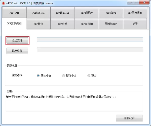This screenshot has height=126, width=151.
Task: Minimize the uPDF window
Action: [x=130, y=3]
